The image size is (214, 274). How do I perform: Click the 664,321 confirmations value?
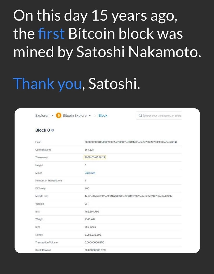click(x=89, y=150)
